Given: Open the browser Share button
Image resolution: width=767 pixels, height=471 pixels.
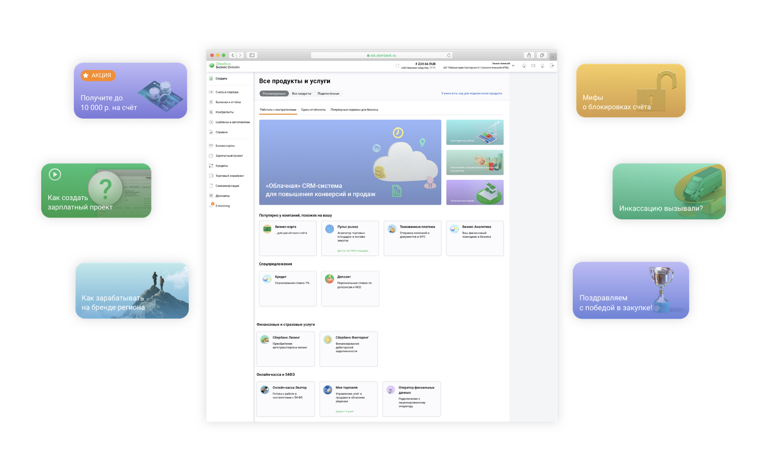Looking at the screenshot, I should click(529, 55).
